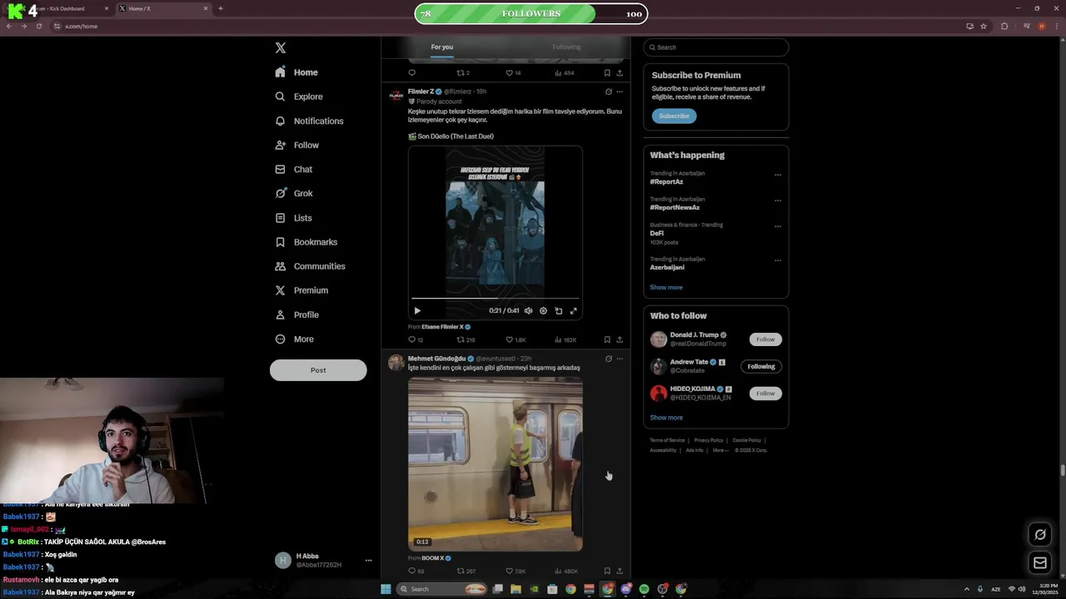Image resolution: width=1066 pixels, height=599 pixels.
Task: Click the Subscribe premium button
Action: click(x=674, y=116)
